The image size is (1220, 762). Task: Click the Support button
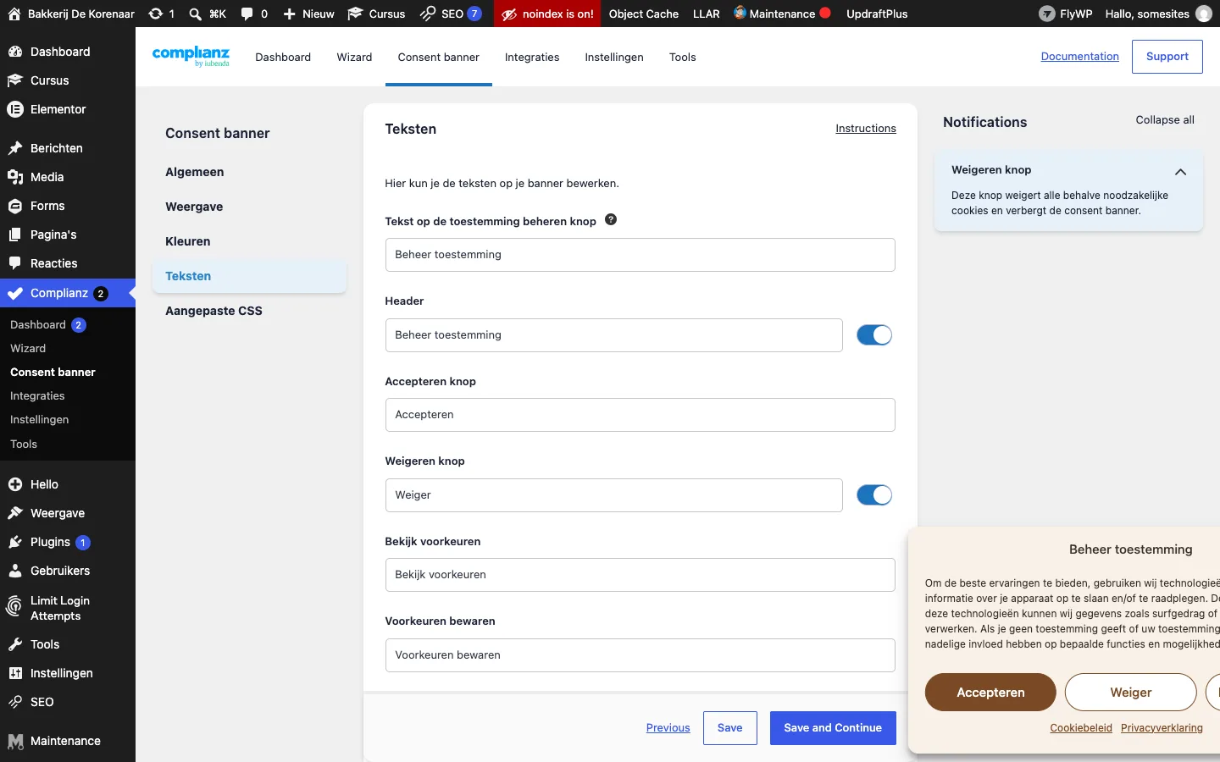pos(1167,57)
